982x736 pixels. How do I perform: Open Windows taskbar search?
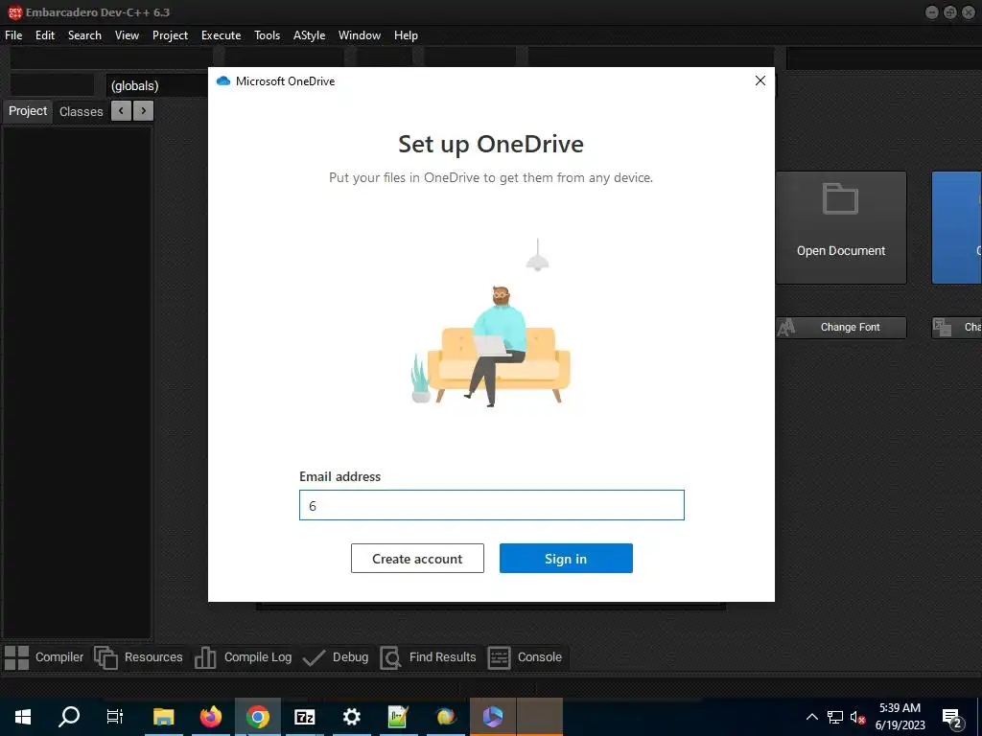[x=69, y=717]
